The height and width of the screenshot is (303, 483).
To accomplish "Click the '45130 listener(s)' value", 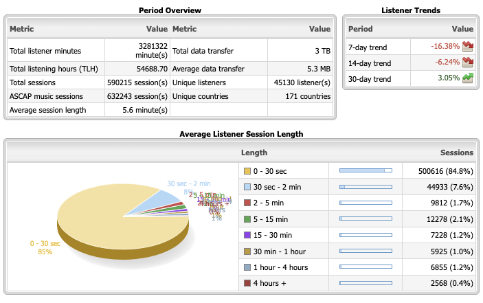I will (302, 82).
